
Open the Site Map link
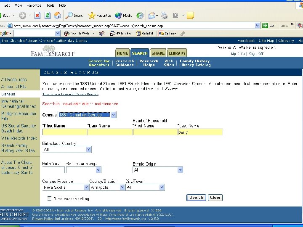click(x=266, y=40)
